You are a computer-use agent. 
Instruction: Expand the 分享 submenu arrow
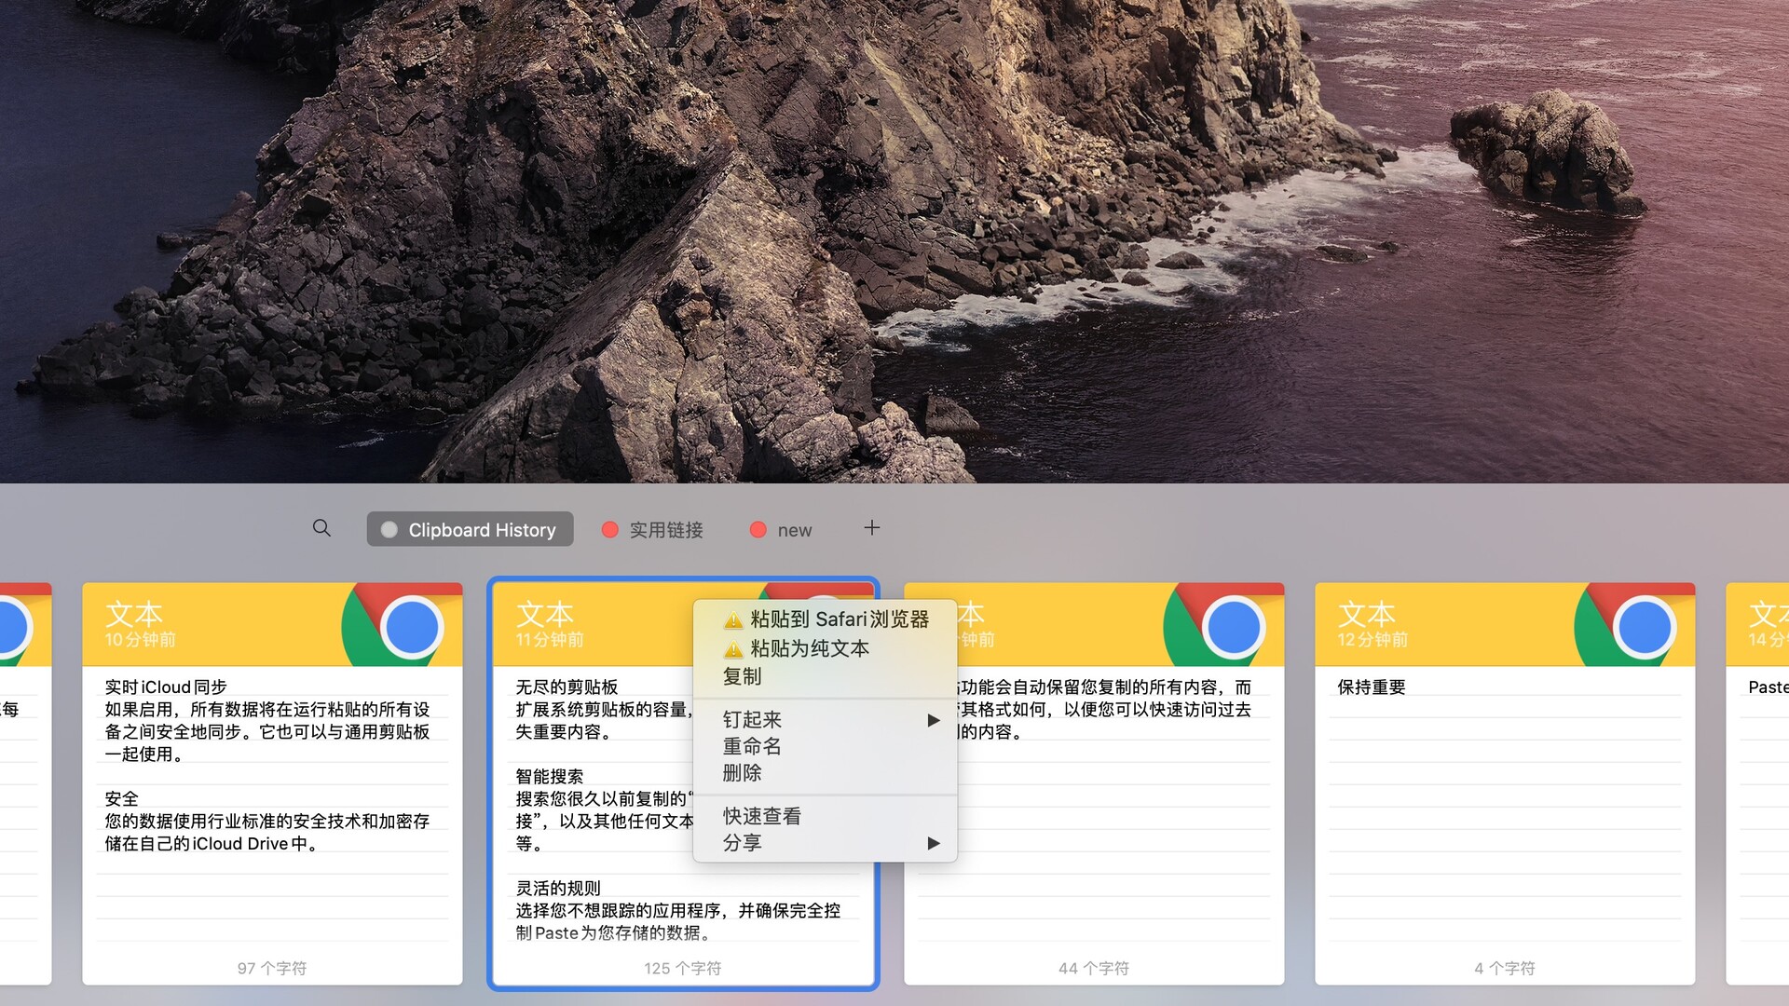point(933,843)
